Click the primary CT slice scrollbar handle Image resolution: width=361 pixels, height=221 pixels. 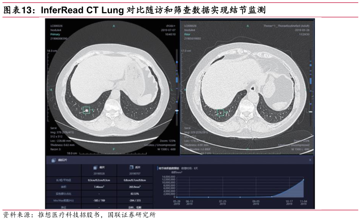[x=177, y=111]
